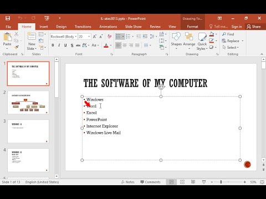
Task: Apply text shadow with the S icon
Action: pyautogui.click(x=72, y=45)
